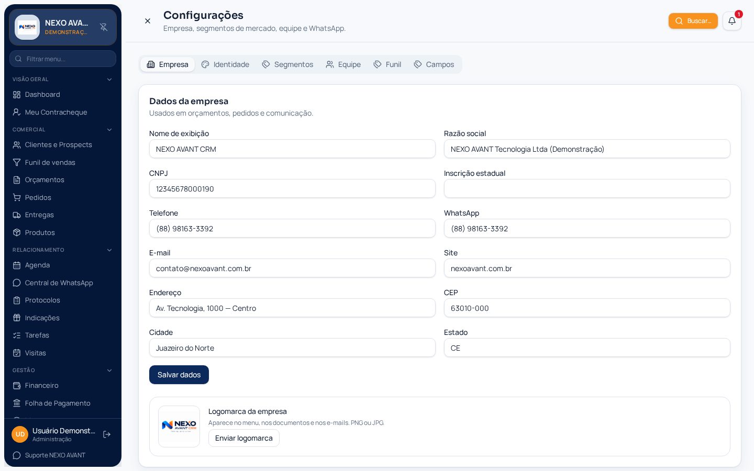Switch to the Segmentos tab

pos(287,64)
